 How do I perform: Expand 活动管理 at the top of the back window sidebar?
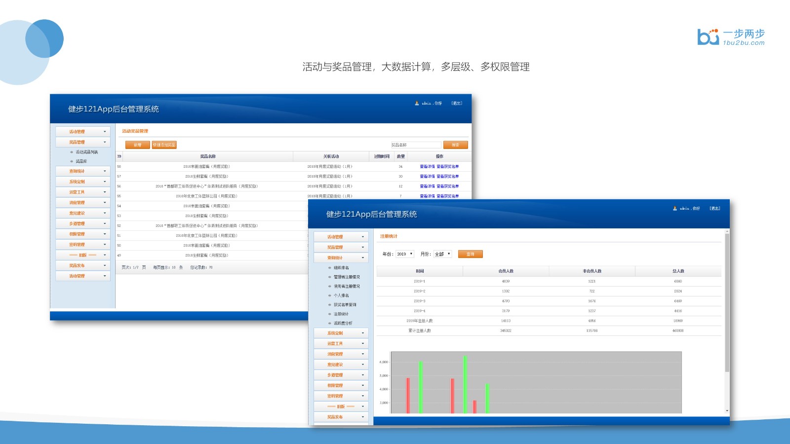pyautogui.click(x=83, y=132)
